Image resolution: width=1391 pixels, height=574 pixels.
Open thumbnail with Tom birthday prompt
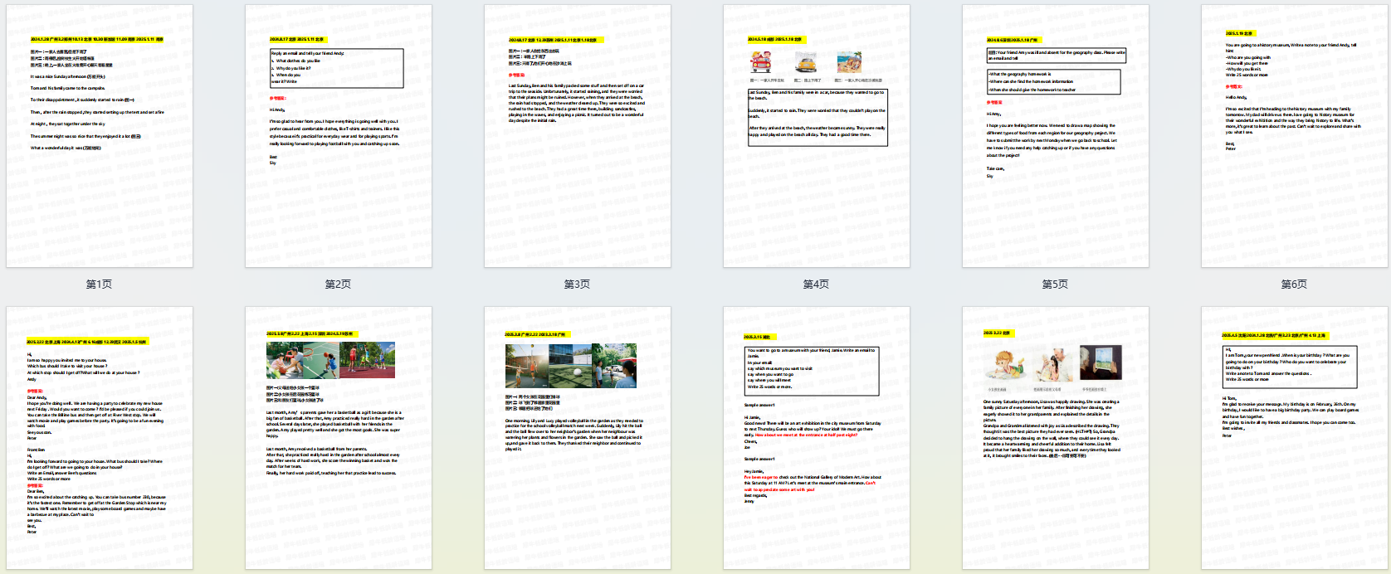(x=1295, y=438)
